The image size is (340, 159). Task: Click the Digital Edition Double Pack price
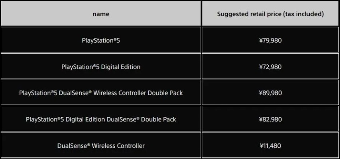pyautogui.click(x=270, y=119)
